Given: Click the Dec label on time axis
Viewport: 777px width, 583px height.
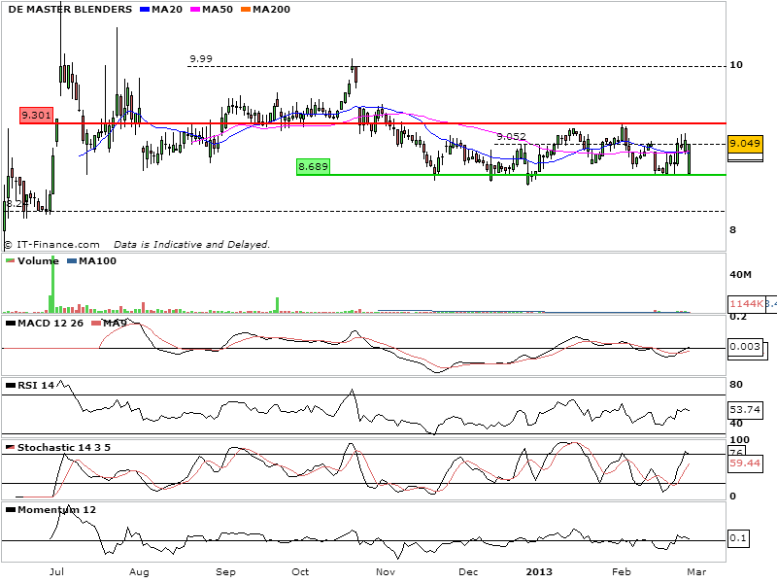Looking at the screenshot, I should [x=468, y=572].
